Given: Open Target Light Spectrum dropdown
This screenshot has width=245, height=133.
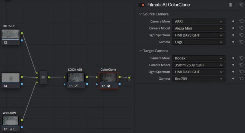Looking at the screenshot, I should pyautogui.click(x=199, y=72).
